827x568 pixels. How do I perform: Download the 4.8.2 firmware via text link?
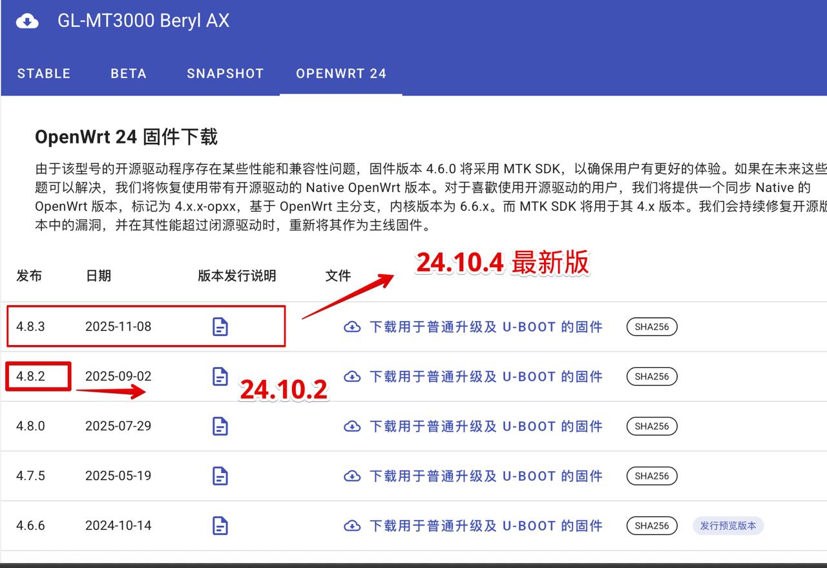[x=485, y=377]
